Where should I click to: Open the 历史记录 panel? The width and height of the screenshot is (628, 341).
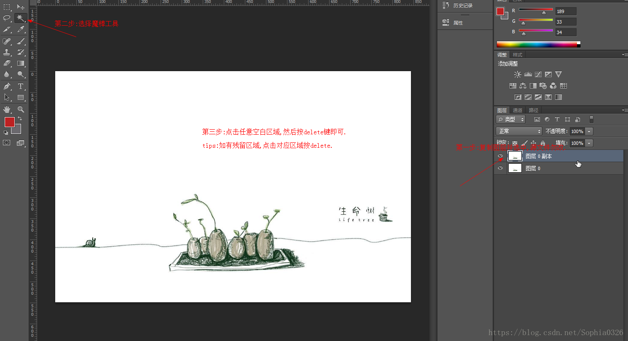(462, 5)
